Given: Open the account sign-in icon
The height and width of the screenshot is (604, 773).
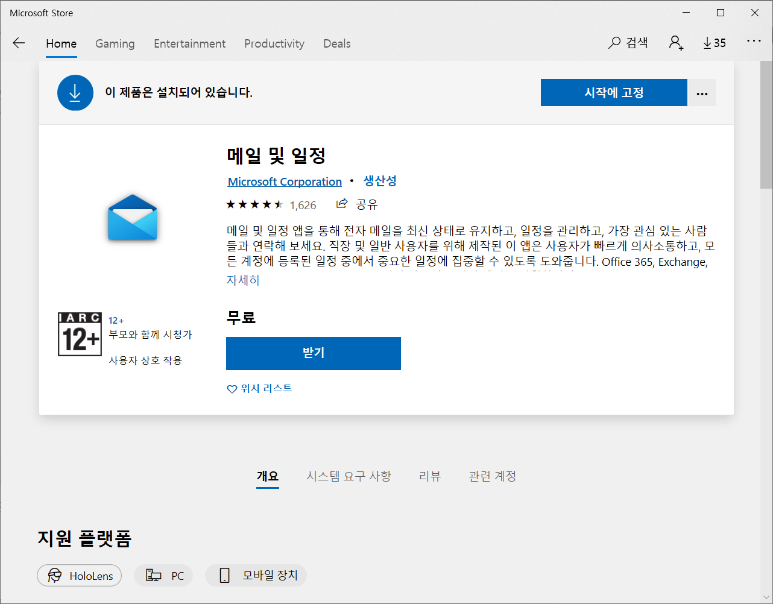Looking at the screenshot, I should pyautogui.click(x=676, y=43).
